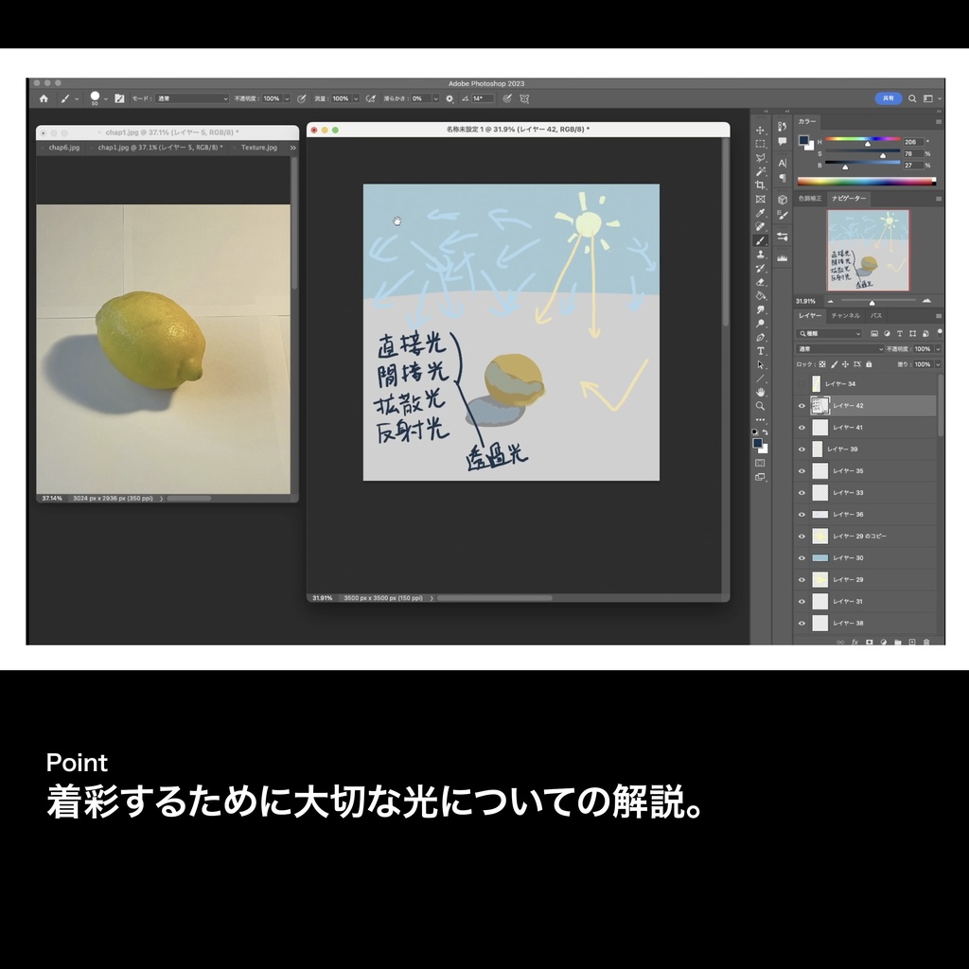
Task: Open the 不透明度 opacity dropdown arrow
Action: click(x=938, y=349)
